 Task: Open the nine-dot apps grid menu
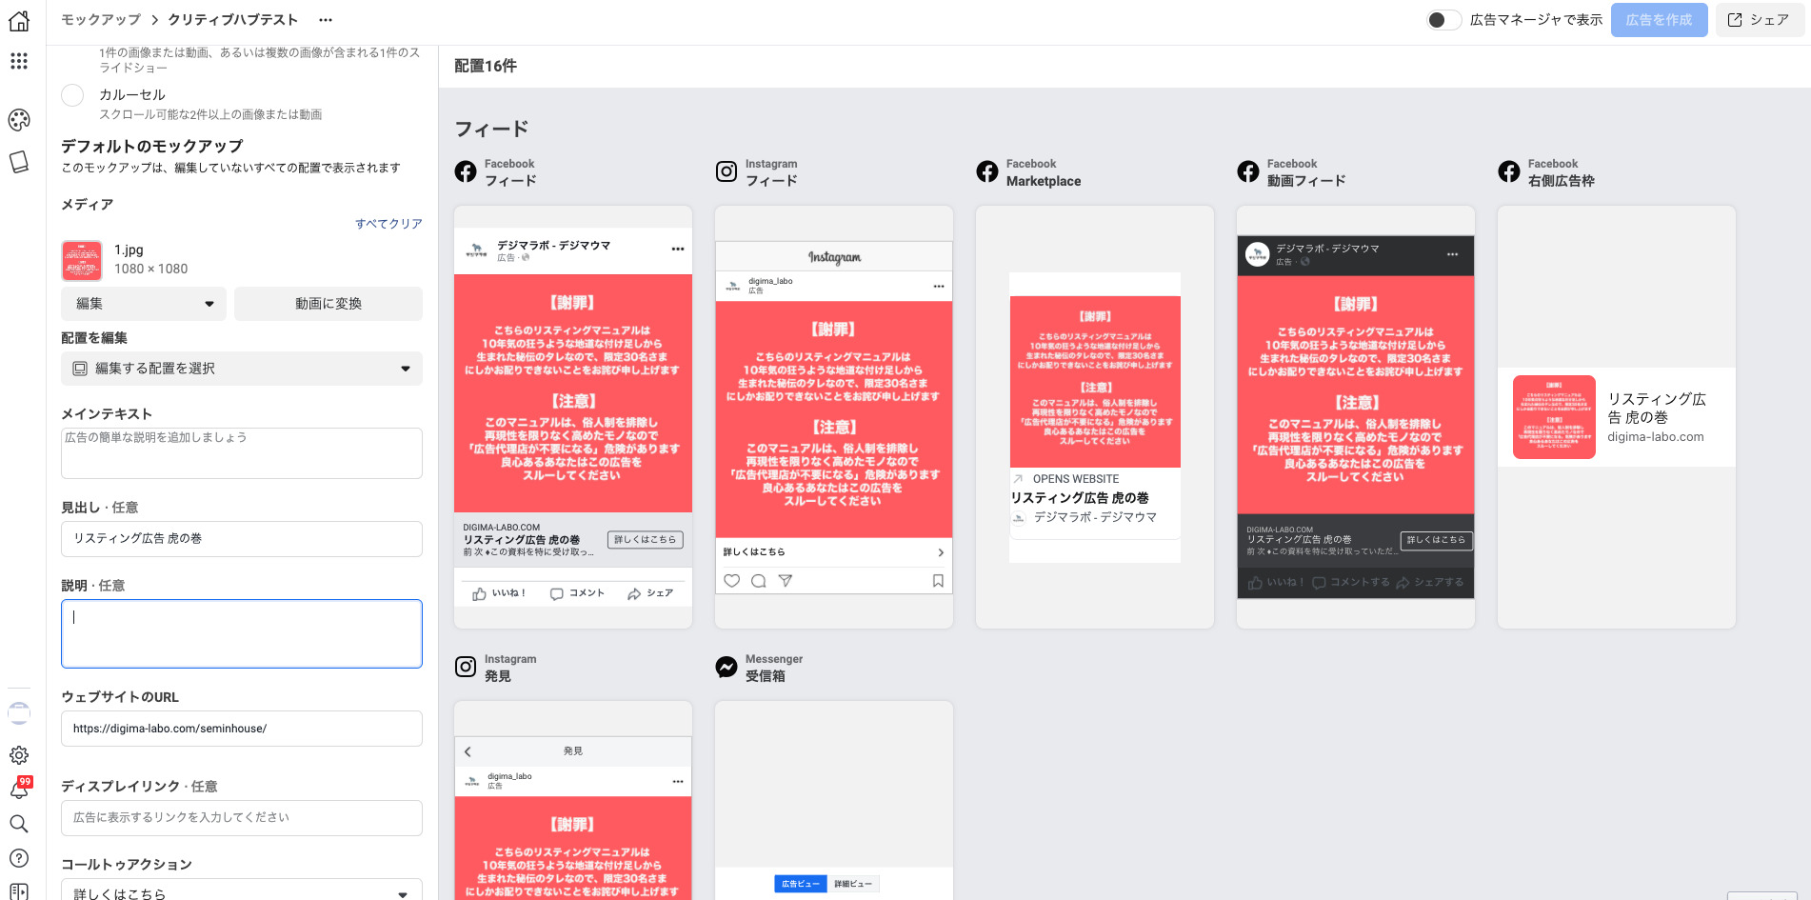19,62
